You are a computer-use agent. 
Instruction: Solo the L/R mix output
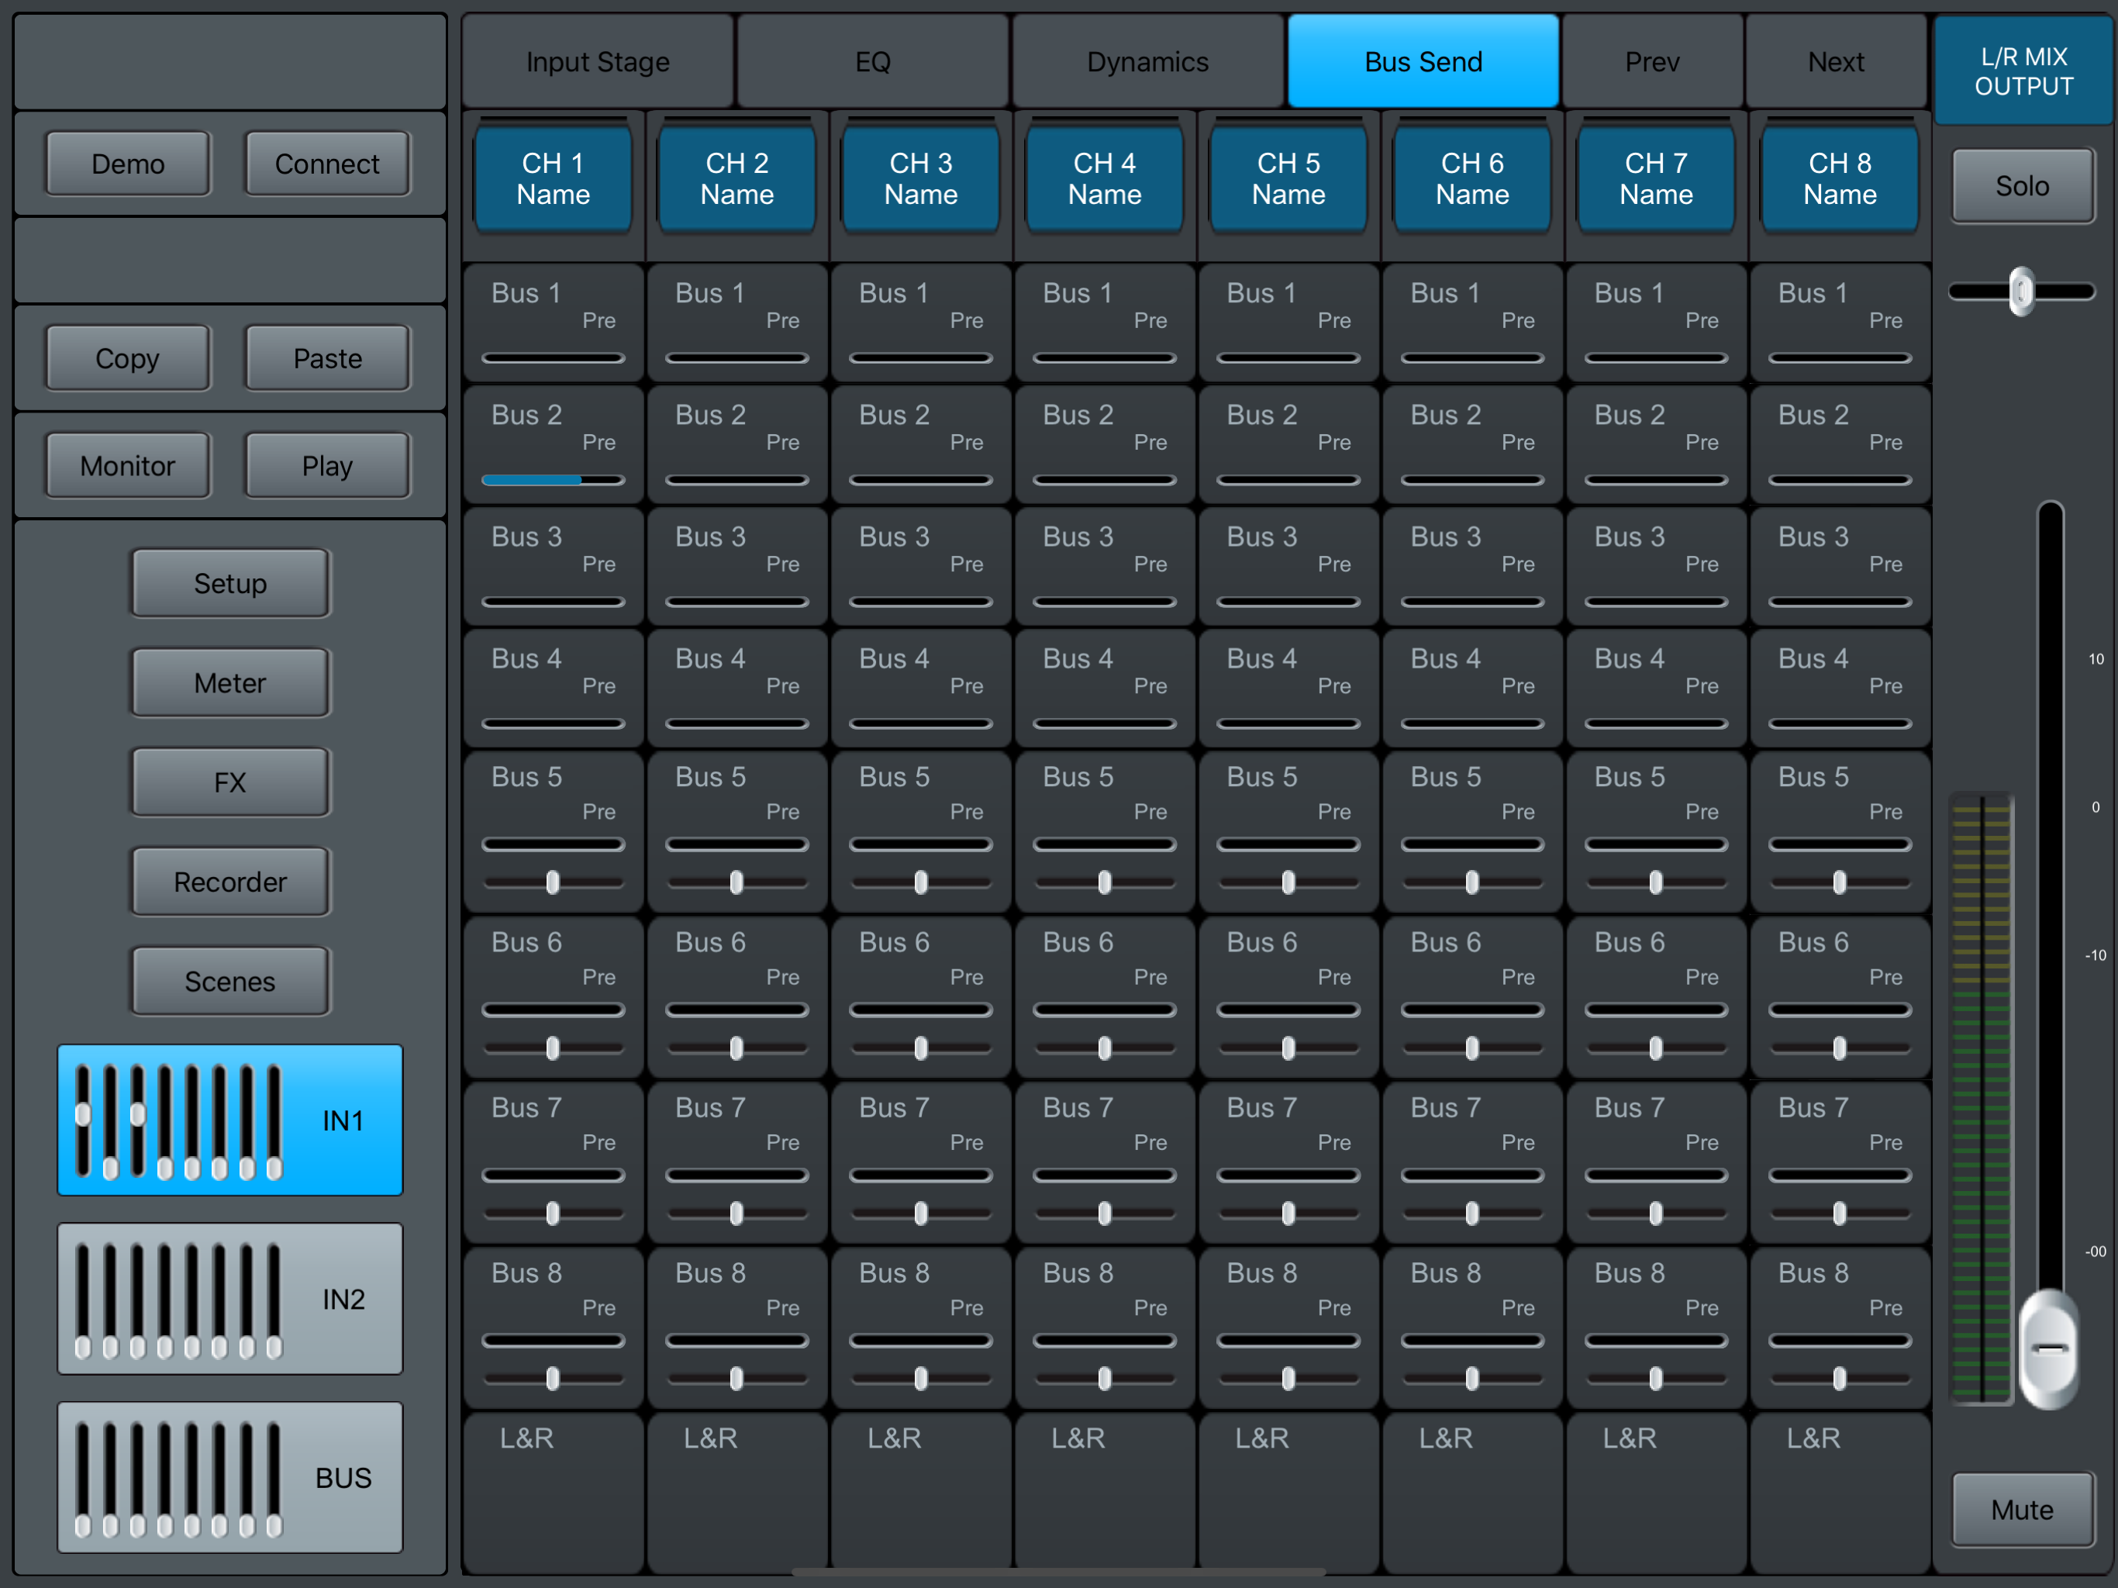click(2021, 186)
